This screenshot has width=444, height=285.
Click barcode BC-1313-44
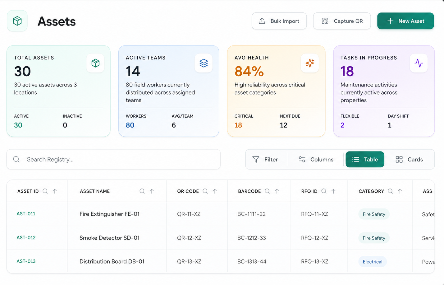click(252, 261)
